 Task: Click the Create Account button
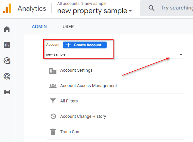point(85,45)
